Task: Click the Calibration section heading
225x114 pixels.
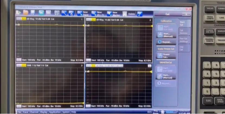Action: [166, 21]
